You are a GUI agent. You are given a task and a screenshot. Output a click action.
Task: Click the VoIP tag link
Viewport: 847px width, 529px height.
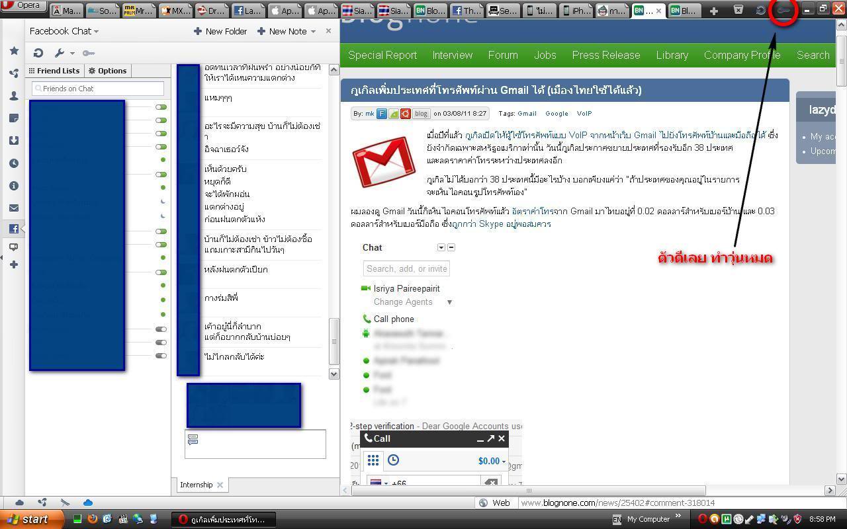click(584, 114)
